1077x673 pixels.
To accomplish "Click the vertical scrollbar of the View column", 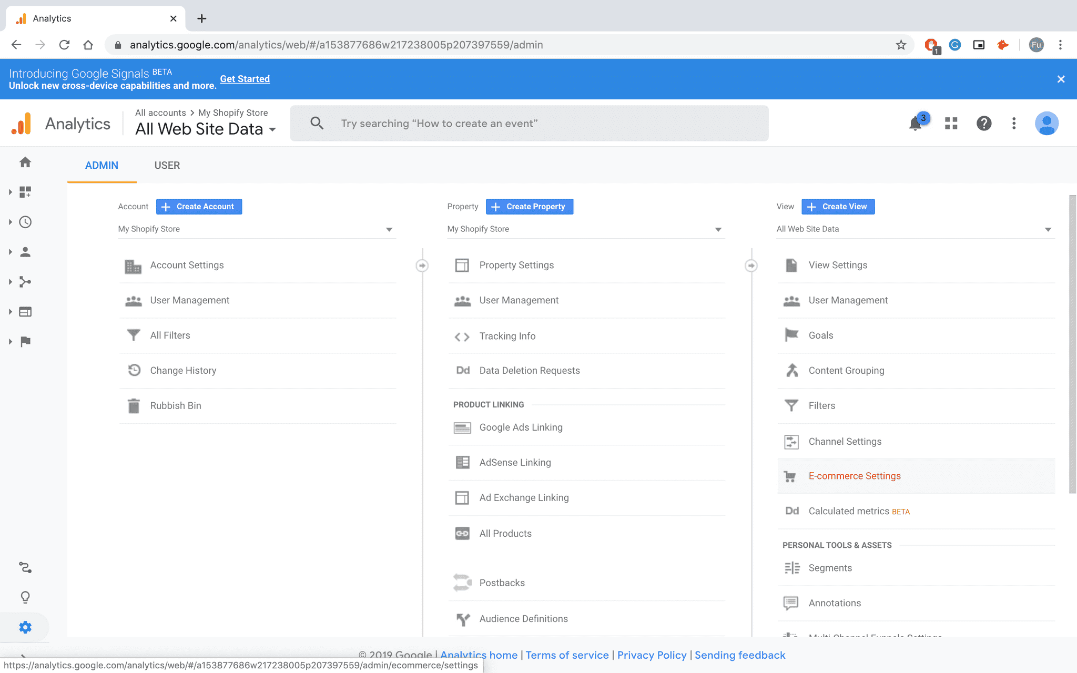I will [x=1072, y=344].
